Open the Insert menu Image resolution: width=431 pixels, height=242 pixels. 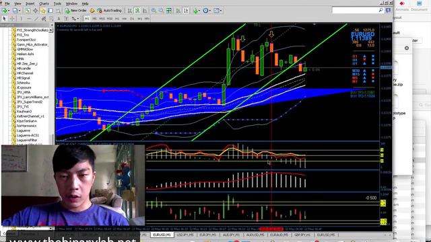tap(30, 3)
